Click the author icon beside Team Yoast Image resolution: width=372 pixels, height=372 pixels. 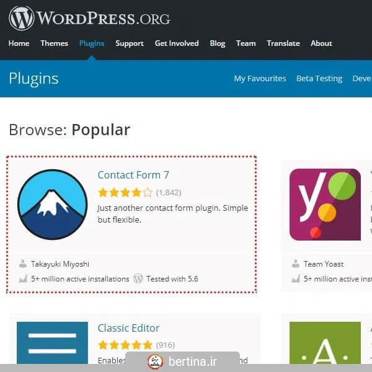click(296, 264)
